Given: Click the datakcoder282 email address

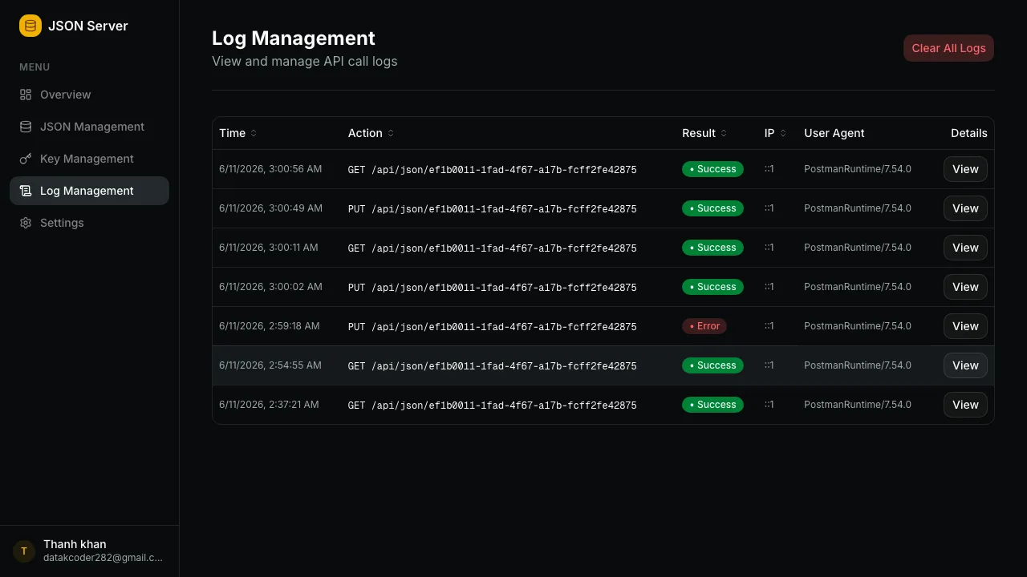Looking at the screenshot, I should point(103,558).
